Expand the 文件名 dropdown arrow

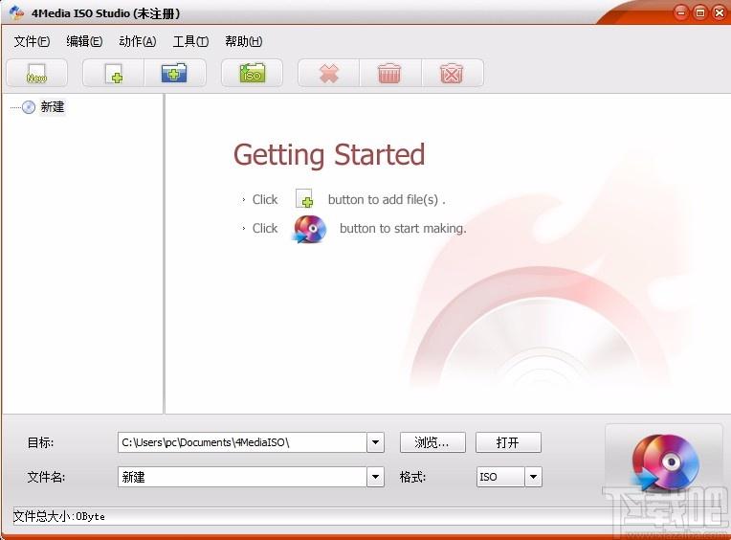point(375,477)
